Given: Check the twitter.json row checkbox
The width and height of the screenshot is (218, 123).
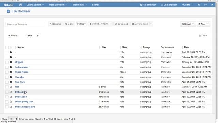Looking at the screenshot, I should click(x=7, y=97).
